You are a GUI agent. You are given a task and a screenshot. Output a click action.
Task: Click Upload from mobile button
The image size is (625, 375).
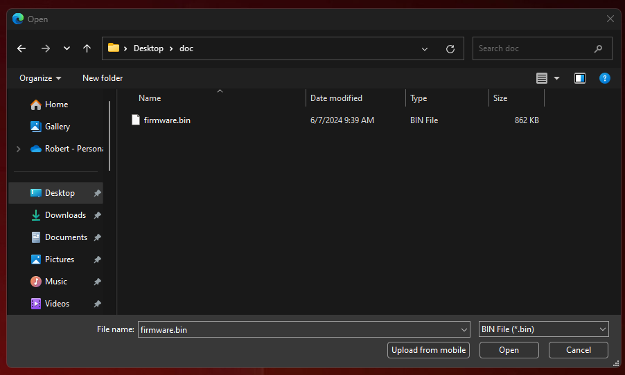pos(428,350)
